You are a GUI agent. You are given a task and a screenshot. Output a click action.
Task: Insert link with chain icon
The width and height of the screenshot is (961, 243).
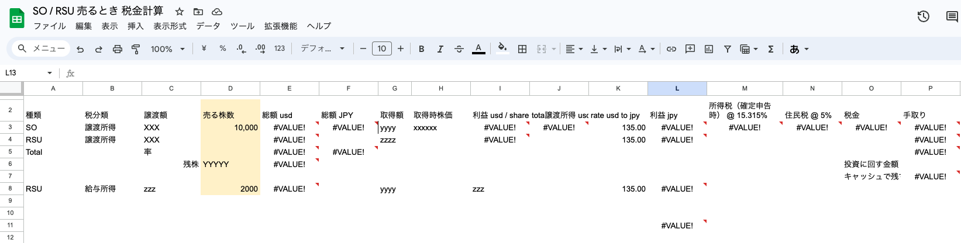tap(671, 49)
